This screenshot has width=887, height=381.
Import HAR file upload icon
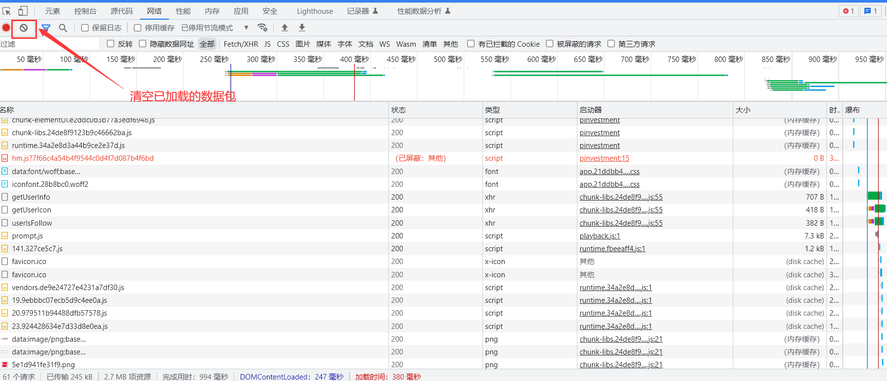[285, 28]
